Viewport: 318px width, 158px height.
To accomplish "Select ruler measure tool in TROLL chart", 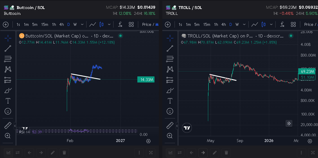I will 170,125.
